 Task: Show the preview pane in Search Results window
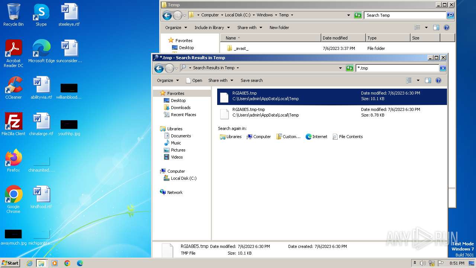[x=428, y=80]
